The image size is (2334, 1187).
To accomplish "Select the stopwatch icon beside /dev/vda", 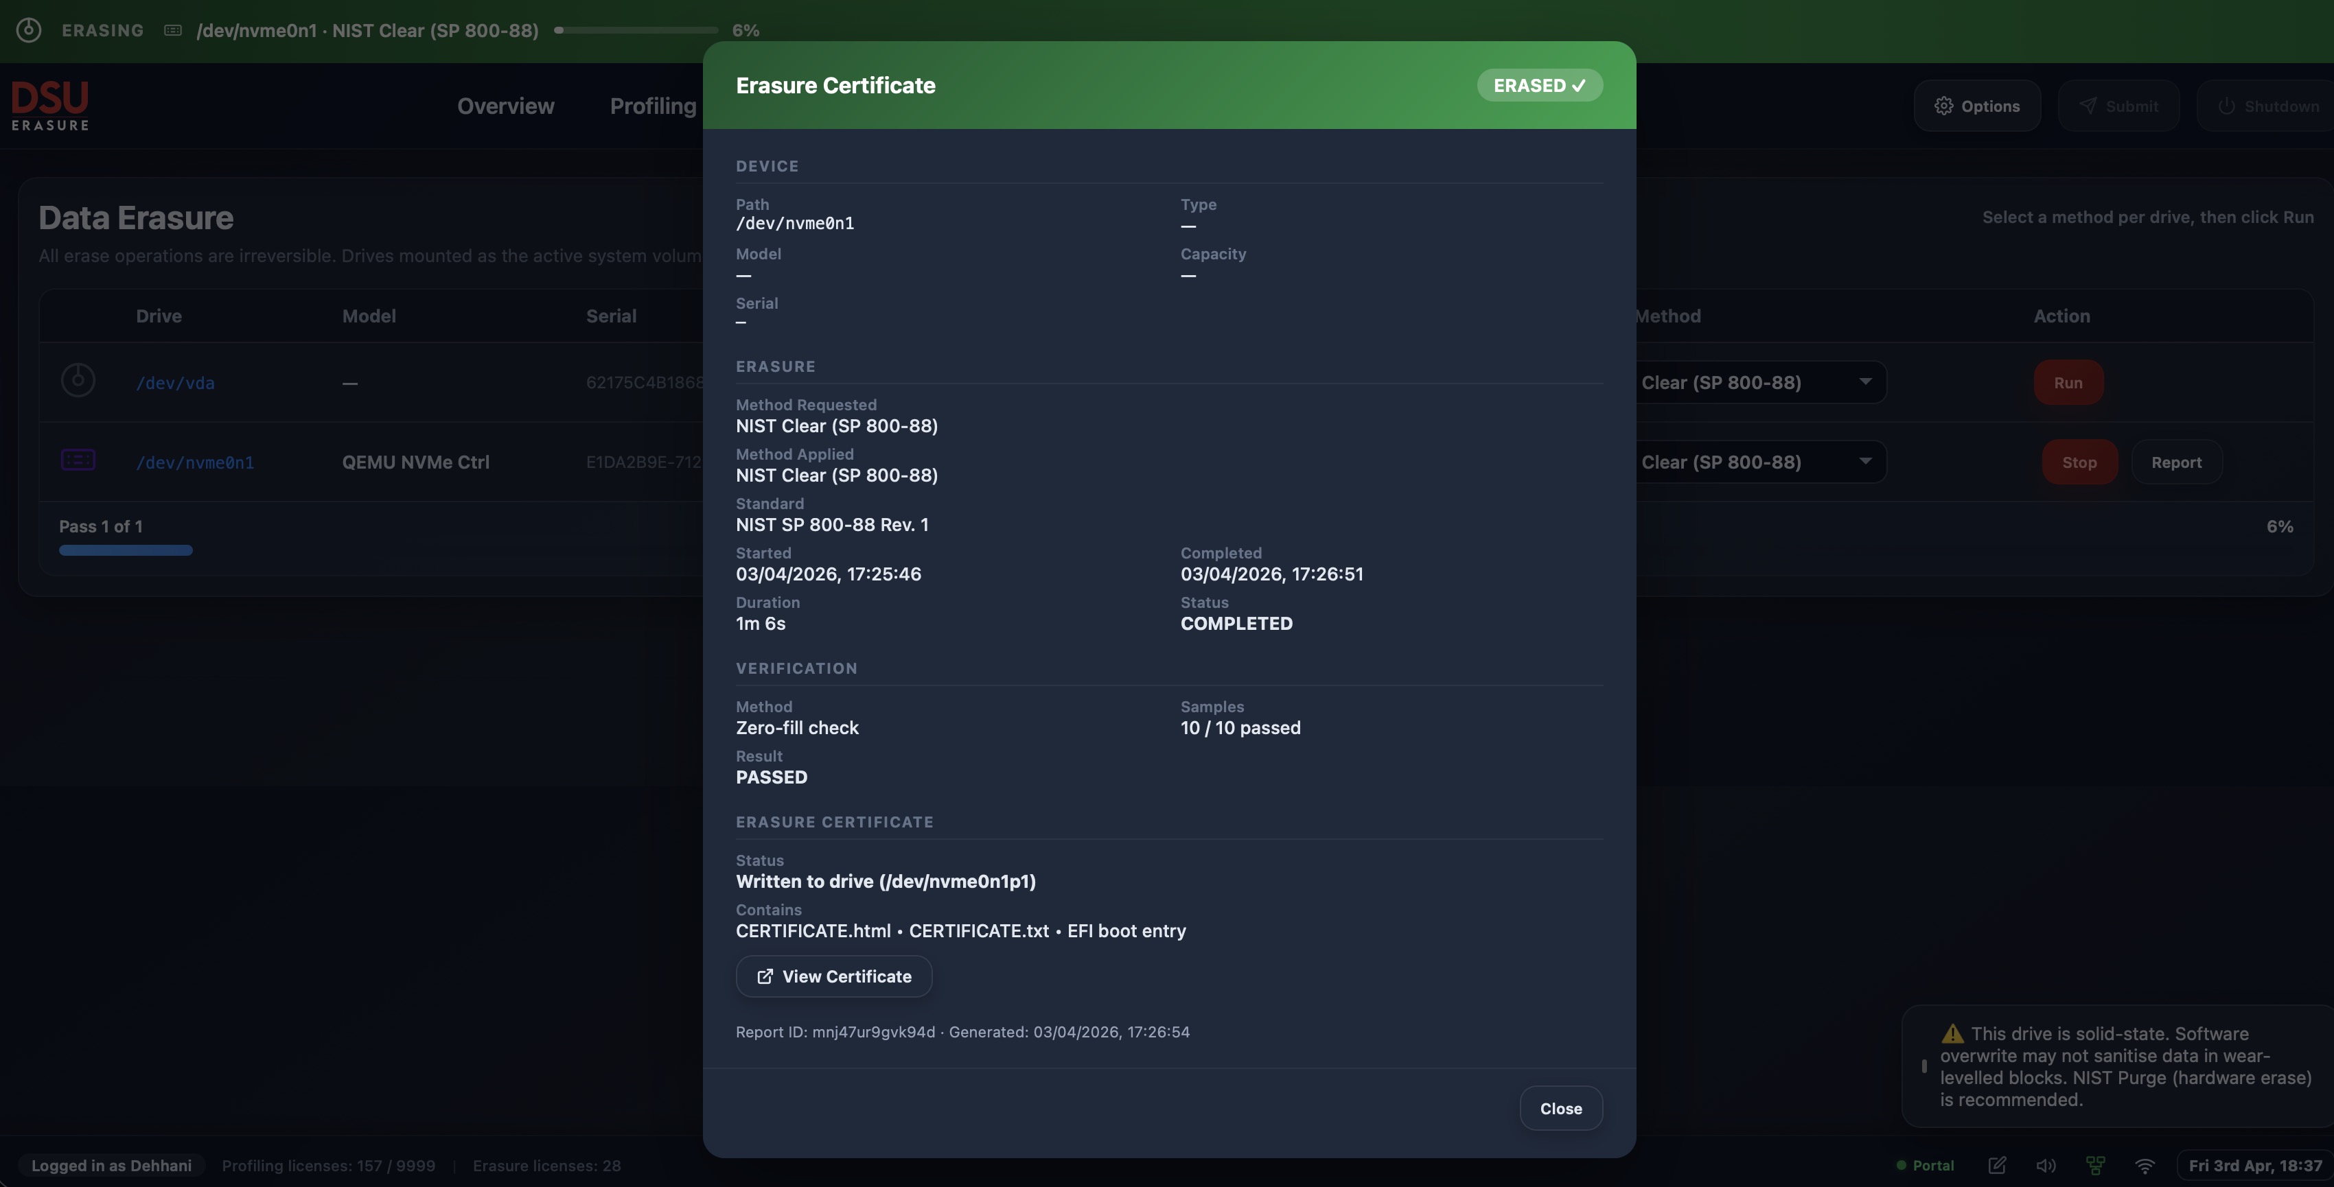I will coord(78,381).
